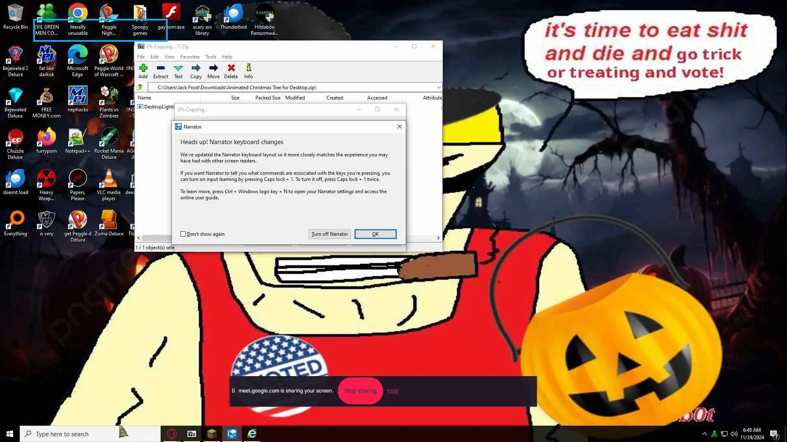Screen dimensions: 787x442
Task: Click the Move toolbar icon
Action: click(x=213, y=68)
